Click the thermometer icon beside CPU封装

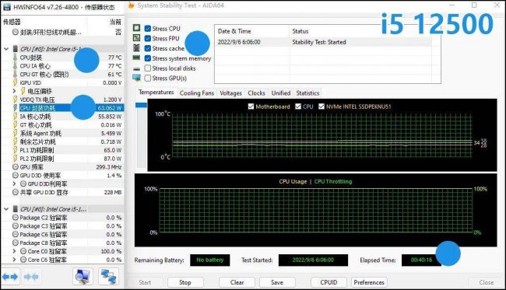tap(15, 58)
